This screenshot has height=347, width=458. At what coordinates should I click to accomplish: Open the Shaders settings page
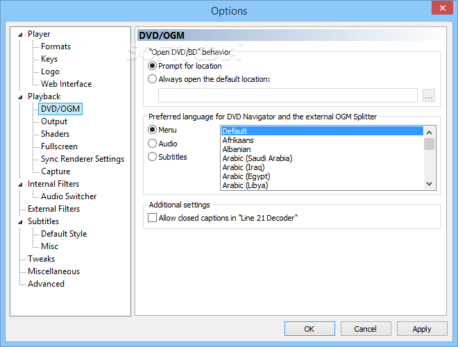(56, 134)
